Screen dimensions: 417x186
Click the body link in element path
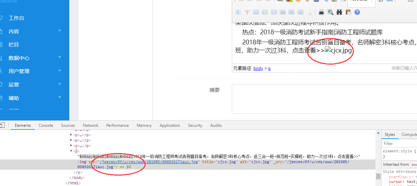258,68
